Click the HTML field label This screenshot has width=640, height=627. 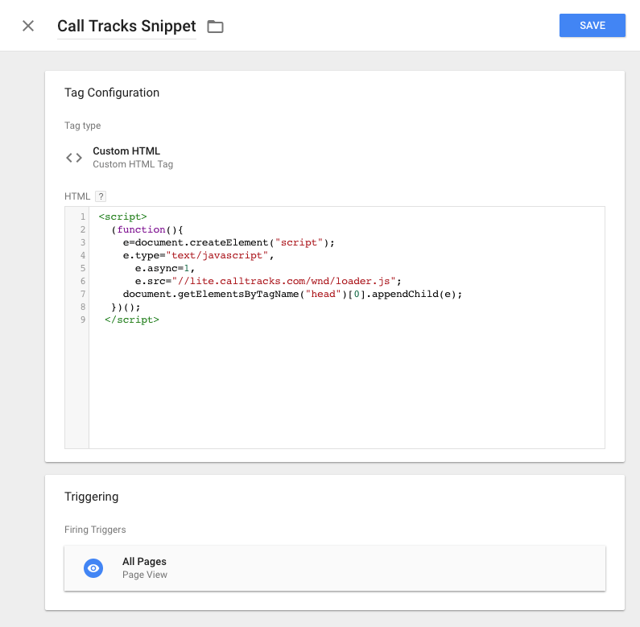pos(77,196)
